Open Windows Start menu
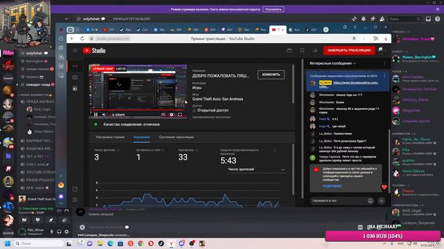 pyautogui.click(x=8, y=243)
